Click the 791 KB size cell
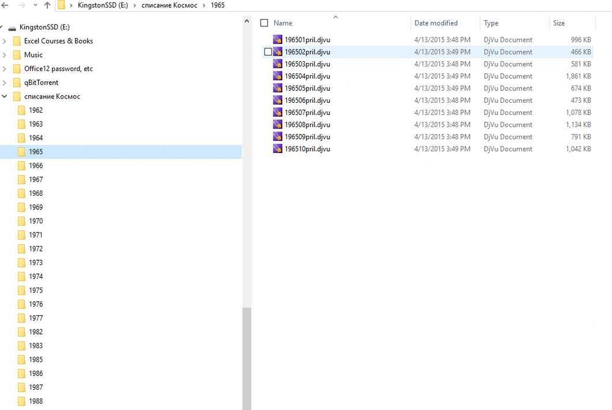The width and height of the screenshot is (612, 410). (581, 136)
